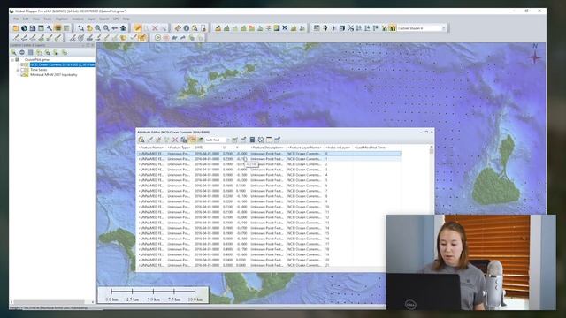Sort by Feature Name column header
This screenshot has width=566, height=318.
click(151, 148)
